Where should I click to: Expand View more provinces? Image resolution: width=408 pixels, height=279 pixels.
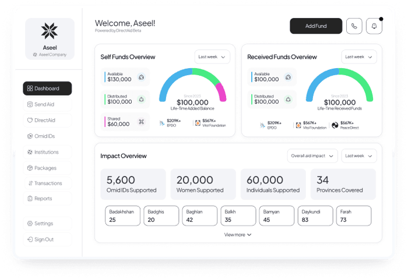(x=238, y=235)
